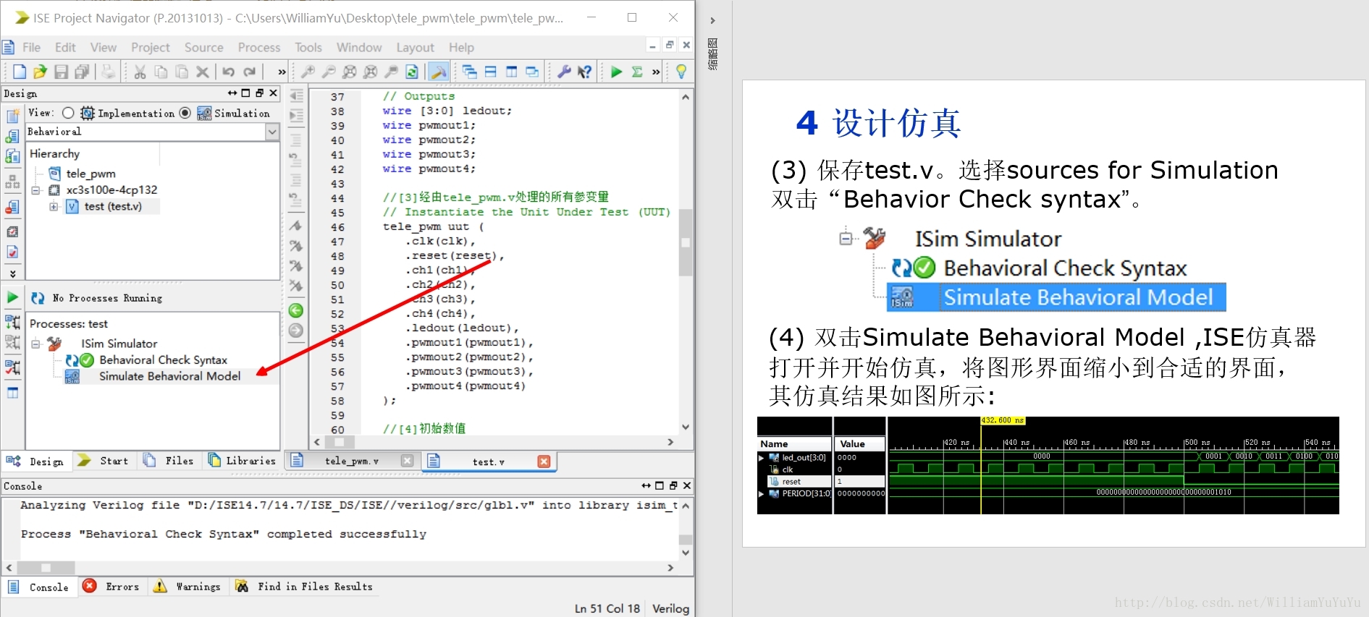The height and width of the screenshot is (617, 1369).
Task: Click the green back arrow in editor sidebar
Action: [296, 311]
